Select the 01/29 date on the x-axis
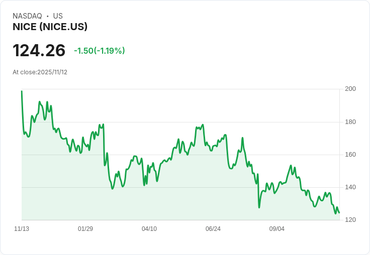Screen dimensions: 370x255 pyautogui.click(x=85, y=229)
